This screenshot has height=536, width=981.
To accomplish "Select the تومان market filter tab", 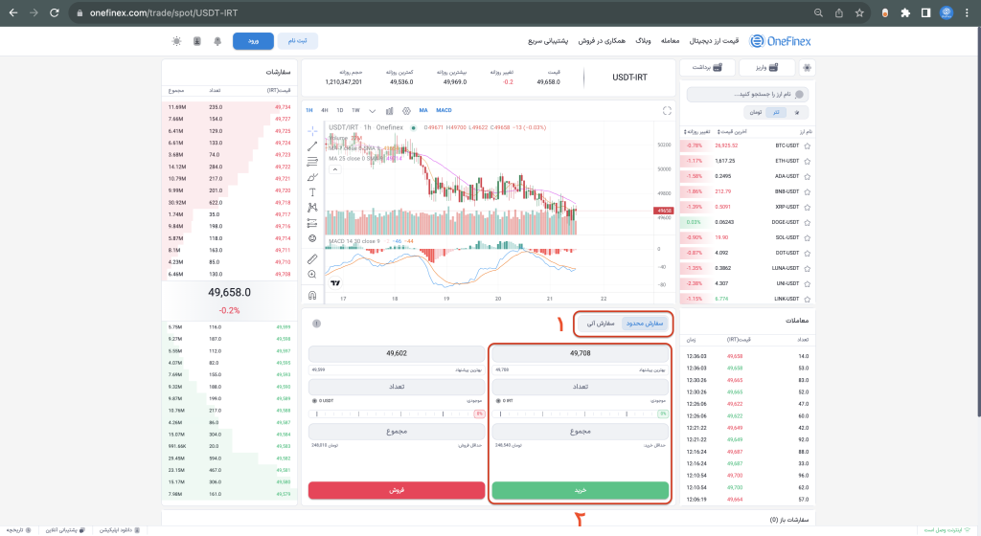I will pyautogui.click(x=756, y=112).
